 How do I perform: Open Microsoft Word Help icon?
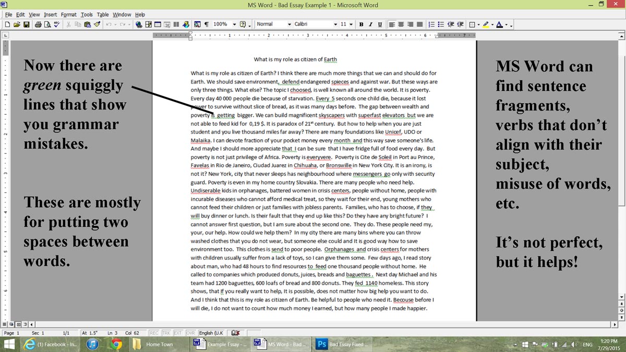click(x=243, y=25)
